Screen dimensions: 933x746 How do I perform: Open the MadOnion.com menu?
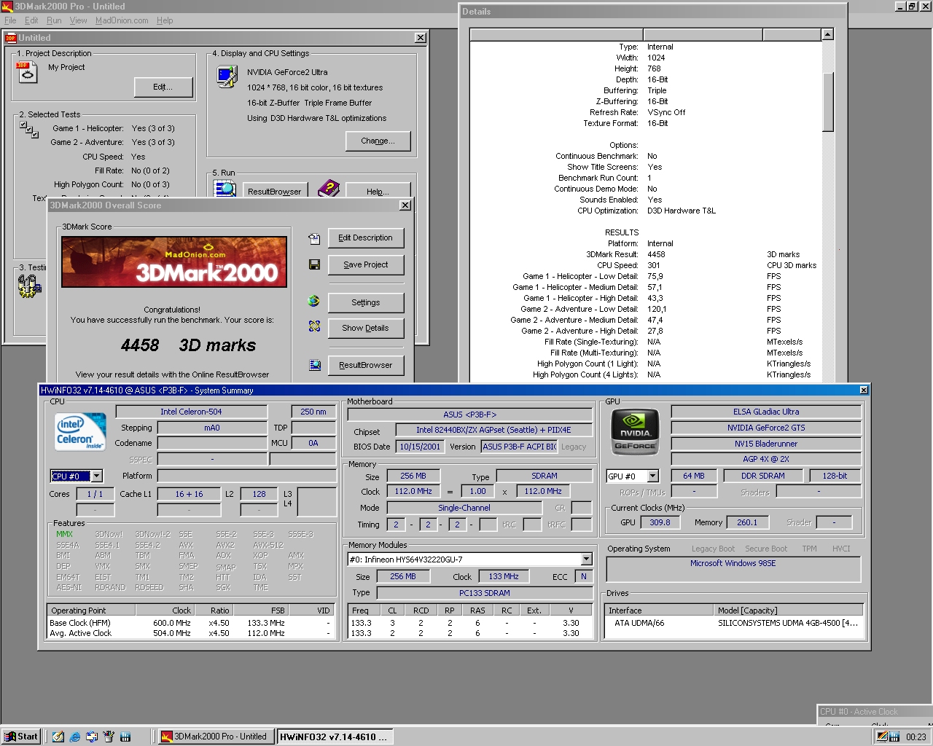120,20
